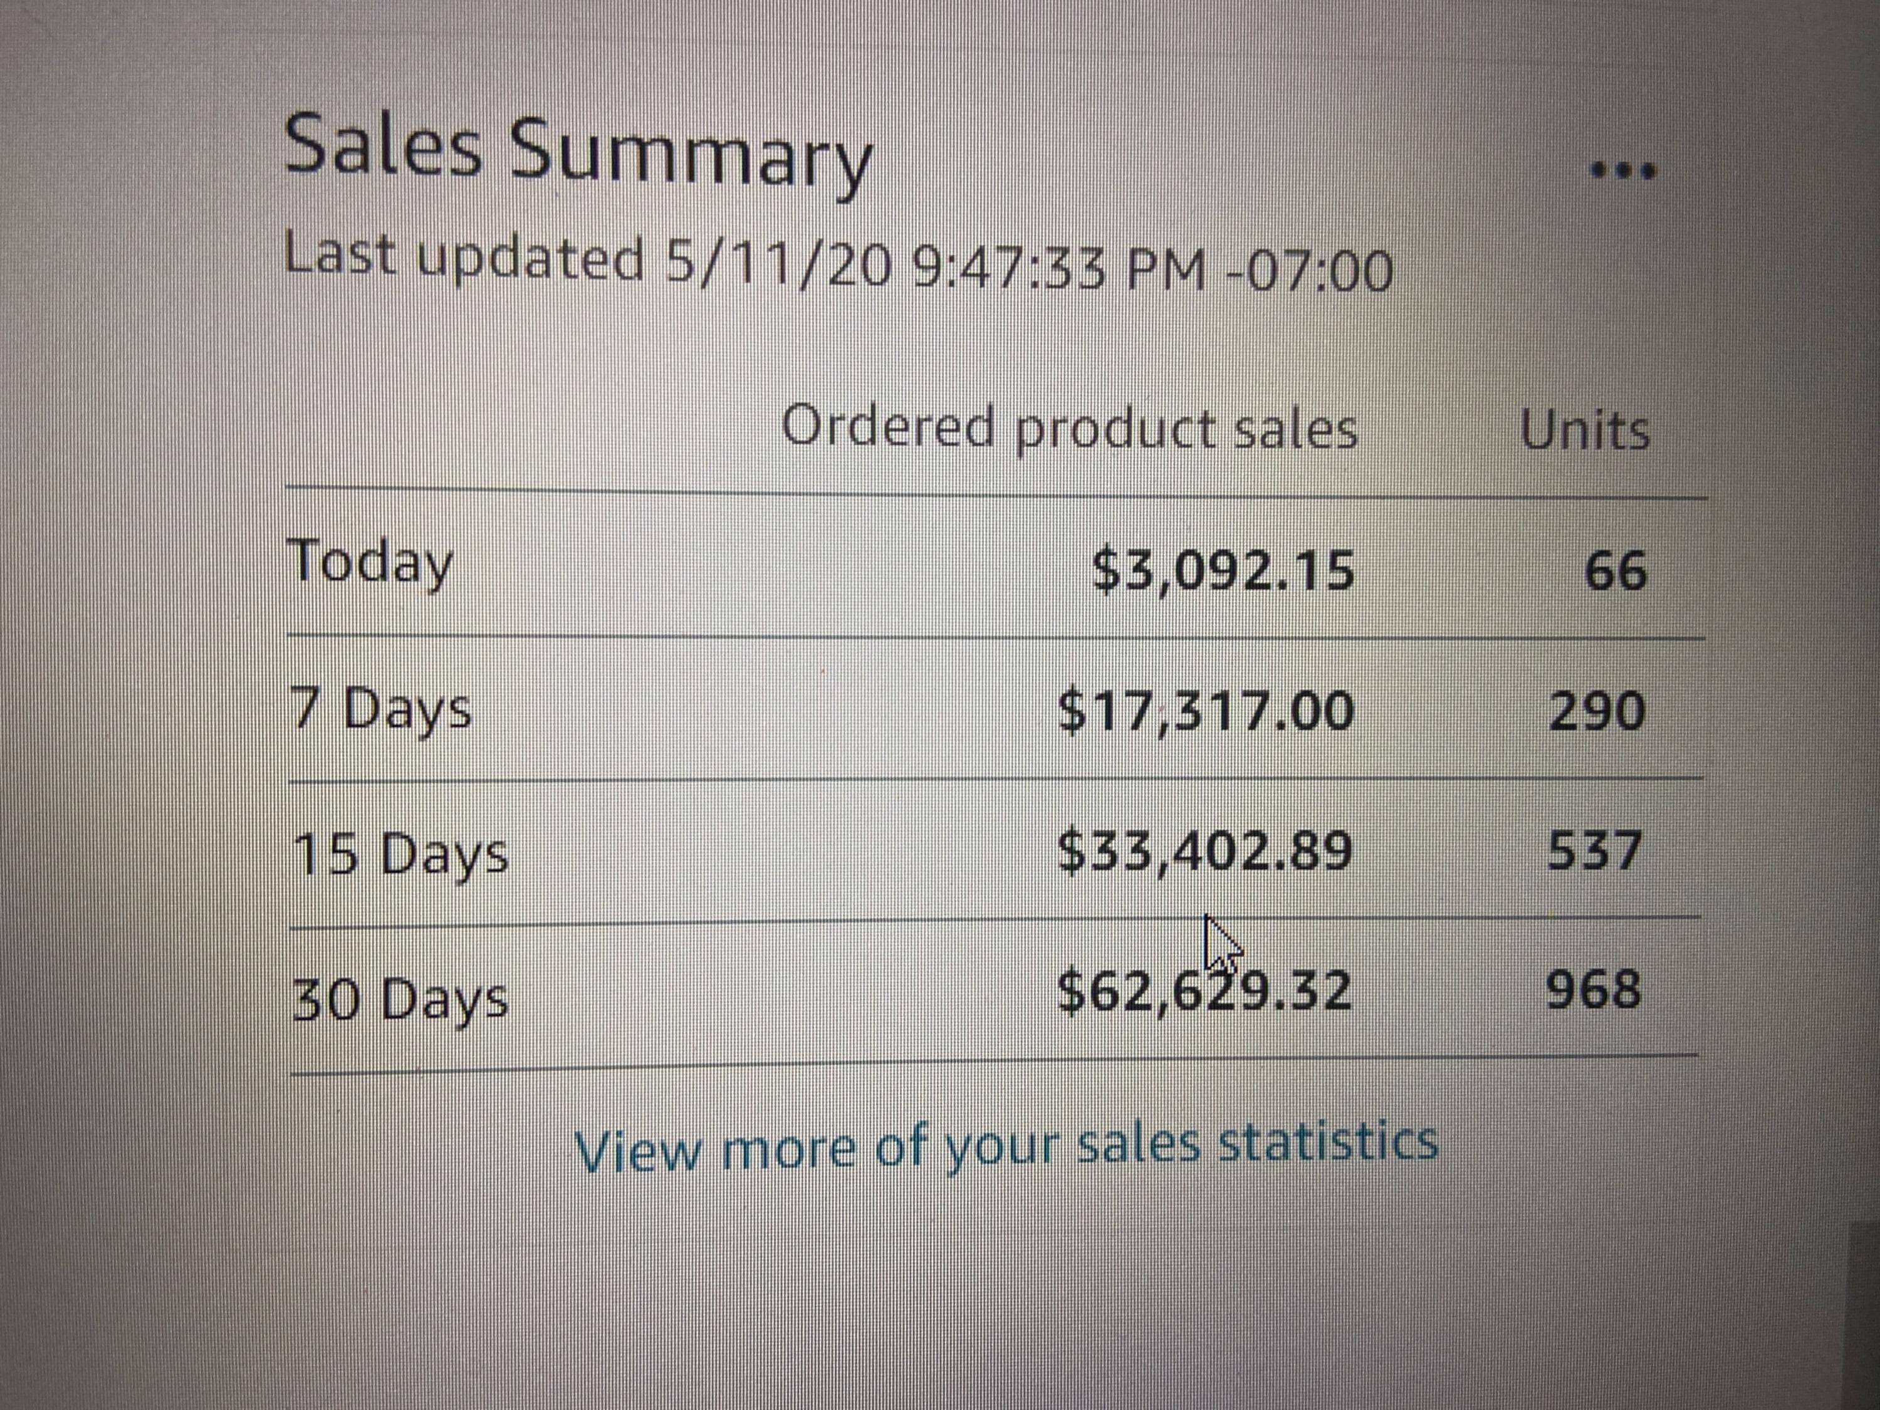
Task: Click Today's units value 66
Action: click(x=1615, y=570)
